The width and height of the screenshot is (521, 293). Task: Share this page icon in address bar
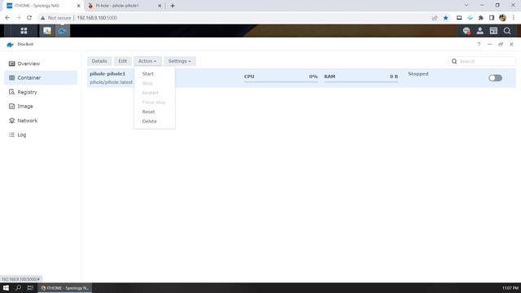pos(435,18)
